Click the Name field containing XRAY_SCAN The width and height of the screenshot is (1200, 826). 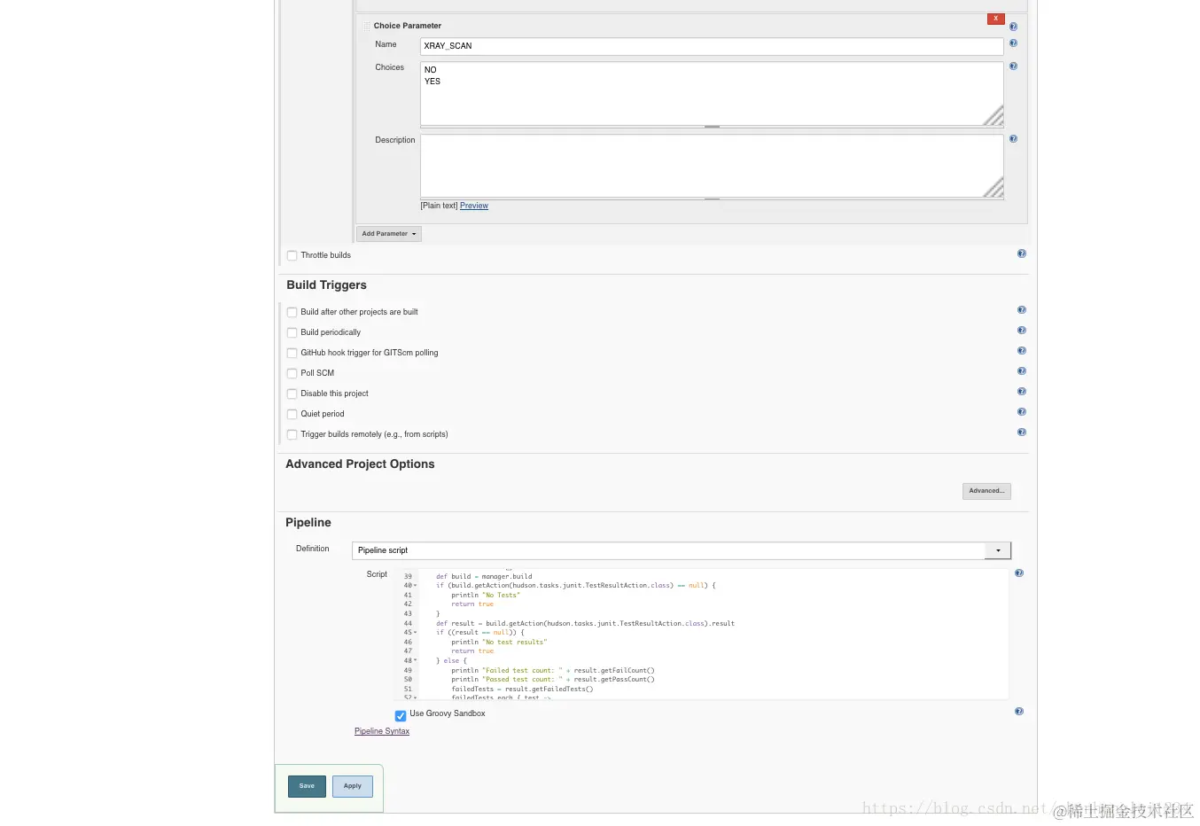pos(712,46)
